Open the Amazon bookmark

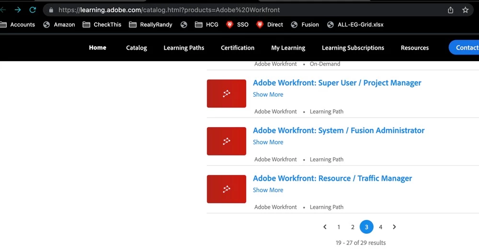59,25
